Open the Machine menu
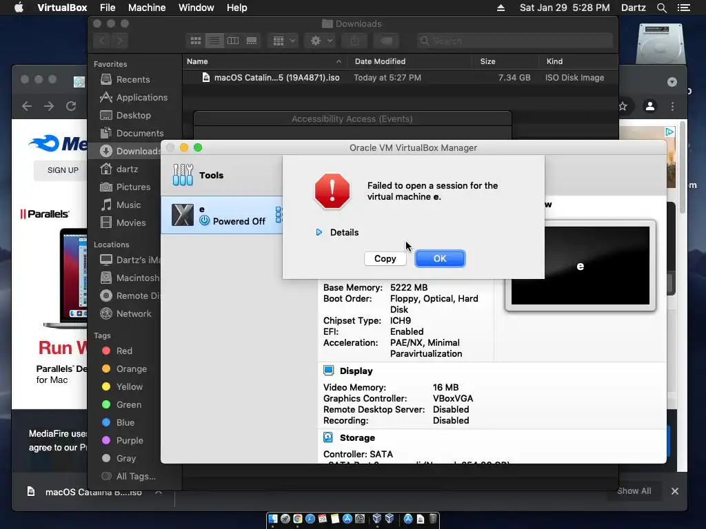 coord(147,8)
